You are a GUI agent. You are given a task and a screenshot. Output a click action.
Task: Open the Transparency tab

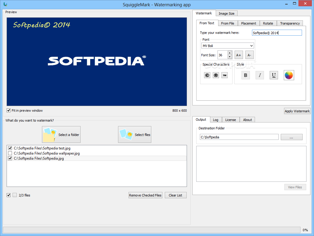(x=290, y=23)
